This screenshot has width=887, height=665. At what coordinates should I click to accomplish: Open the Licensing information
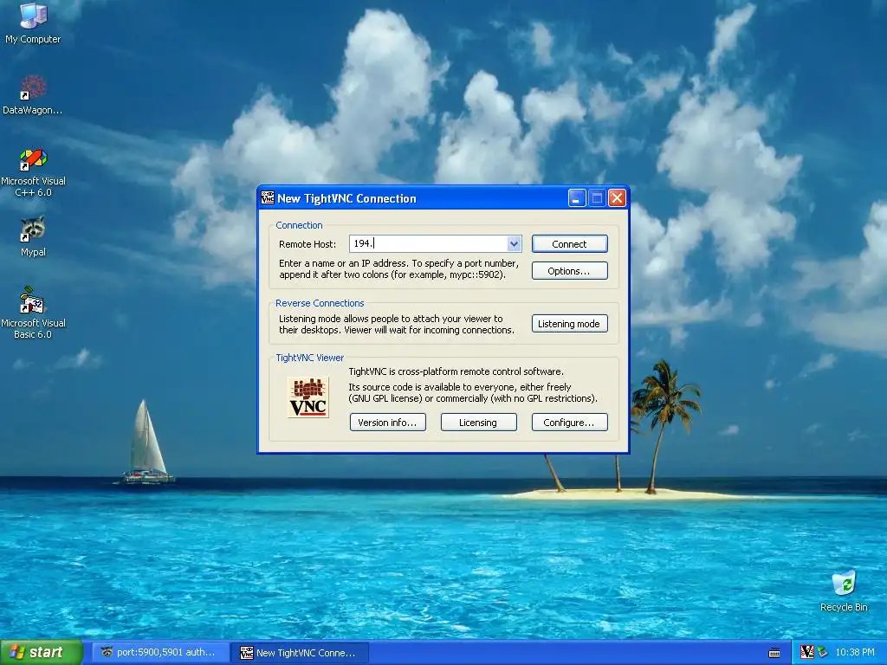click(x=478, y=423)
